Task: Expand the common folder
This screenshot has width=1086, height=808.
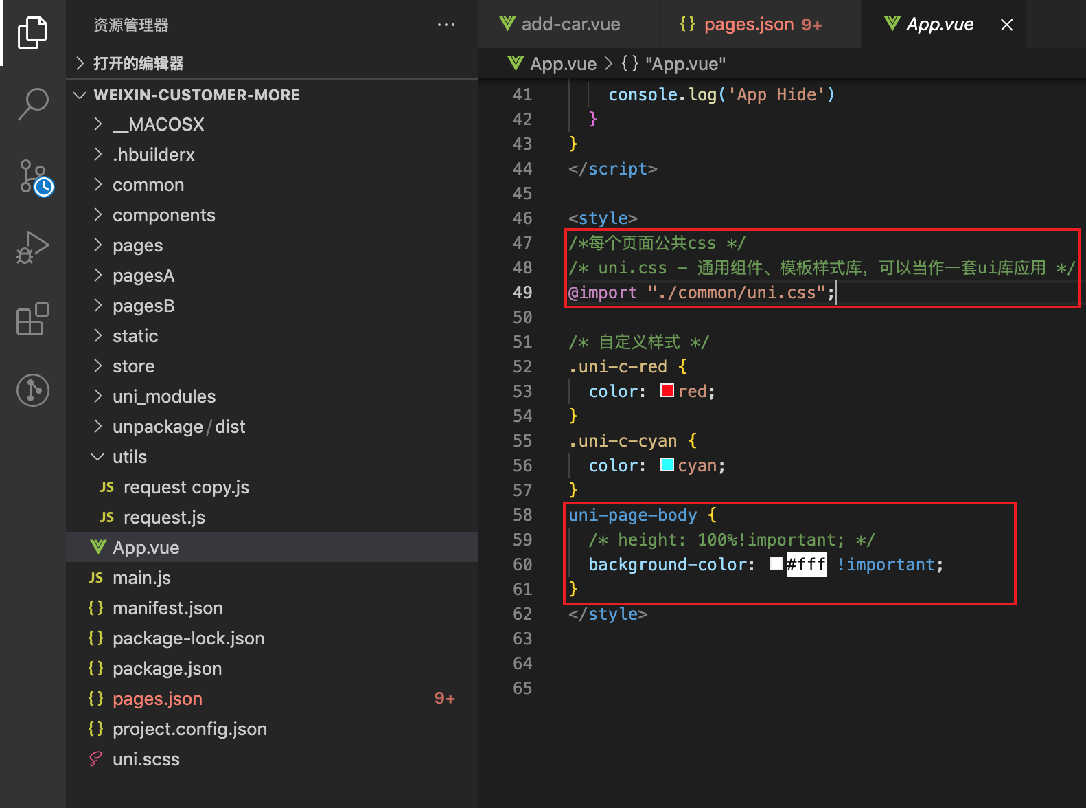Action: point(97,185)
